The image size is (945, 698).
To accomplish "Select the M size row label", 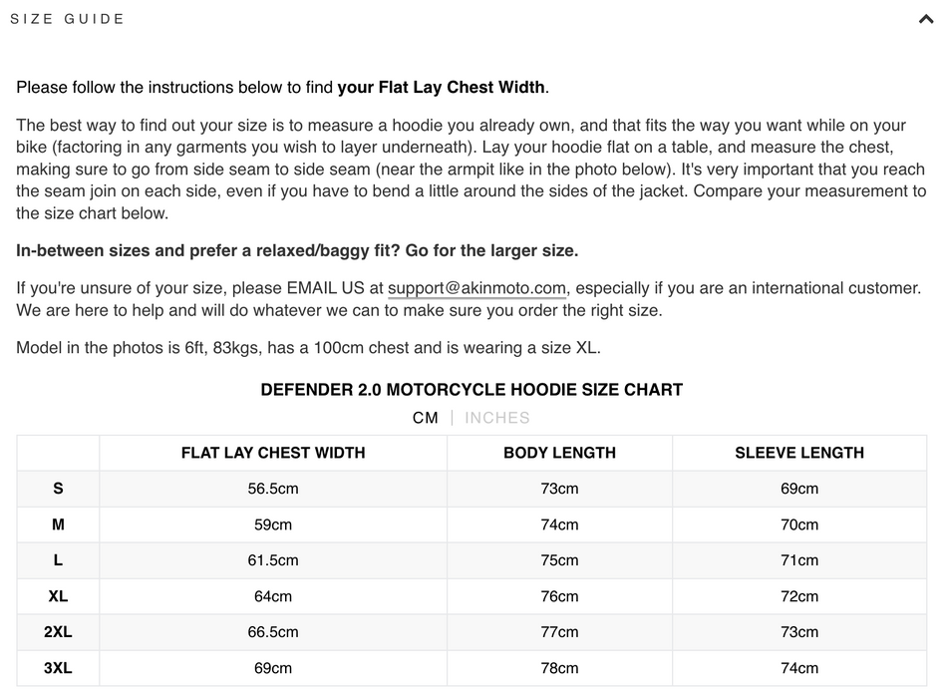I will coord(58,524).
